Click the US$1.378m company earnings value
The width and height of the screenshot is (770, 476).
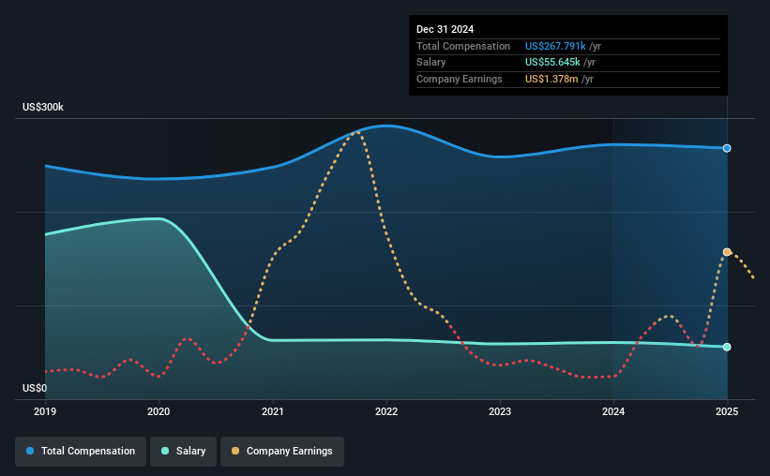[x=551, y=79]
